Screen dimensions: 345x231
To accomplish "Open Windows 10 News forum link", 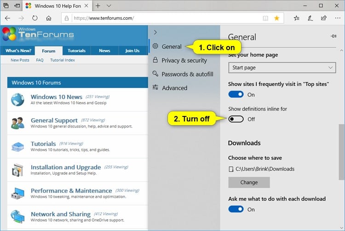I will (x=57, y=97).
